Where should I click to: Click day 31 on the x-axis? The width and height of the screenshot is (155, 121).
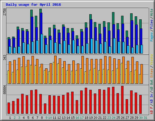click(x=145, y=118)
